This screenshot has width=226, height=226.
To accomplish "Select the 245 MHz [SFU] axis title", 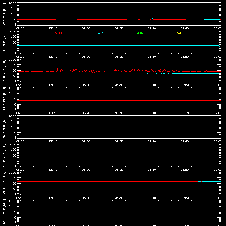I will tap(4, 14).
